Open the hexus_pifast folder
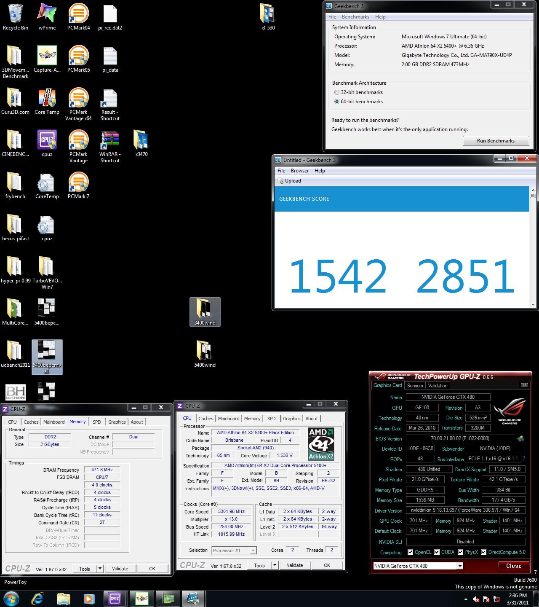The height and width of the screenshot is (607, 539). [16, 228]
